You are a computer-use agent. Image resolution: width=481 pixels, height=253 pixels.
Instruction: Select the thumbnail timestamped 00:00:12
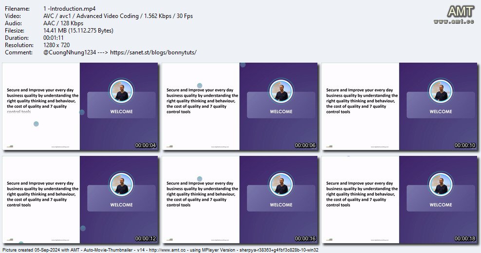coord(80,200)
